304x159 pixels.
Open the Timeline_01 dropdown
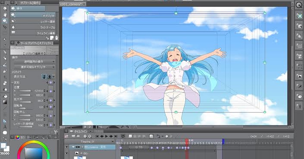pos(90,142)
